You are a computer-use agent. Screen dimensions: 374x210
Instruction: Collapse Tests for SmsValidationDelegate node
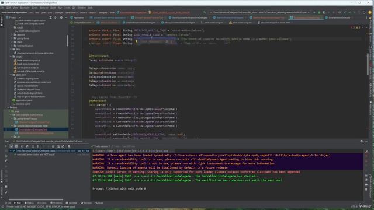tap(11, 150)
